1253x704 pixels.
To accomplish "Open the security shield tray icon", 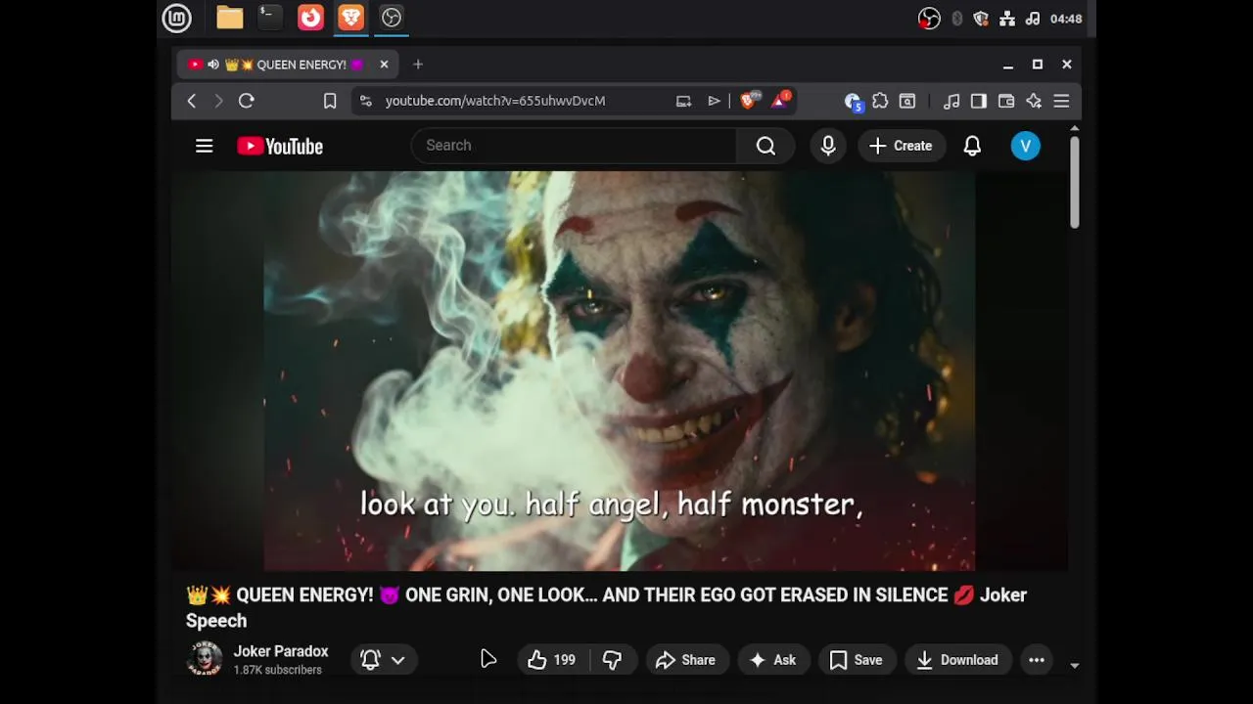I will [981, 19].
